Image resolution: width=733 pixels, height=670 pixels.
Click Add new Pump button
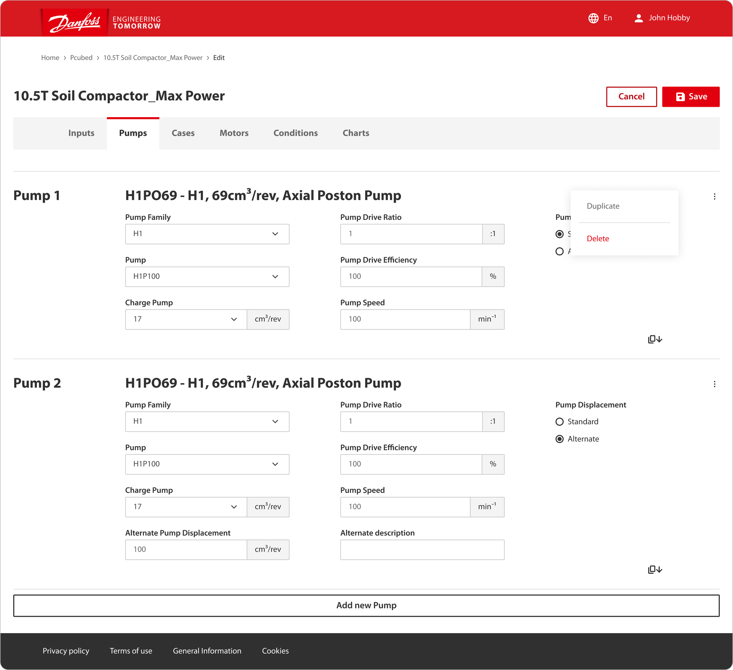(366, 605)
